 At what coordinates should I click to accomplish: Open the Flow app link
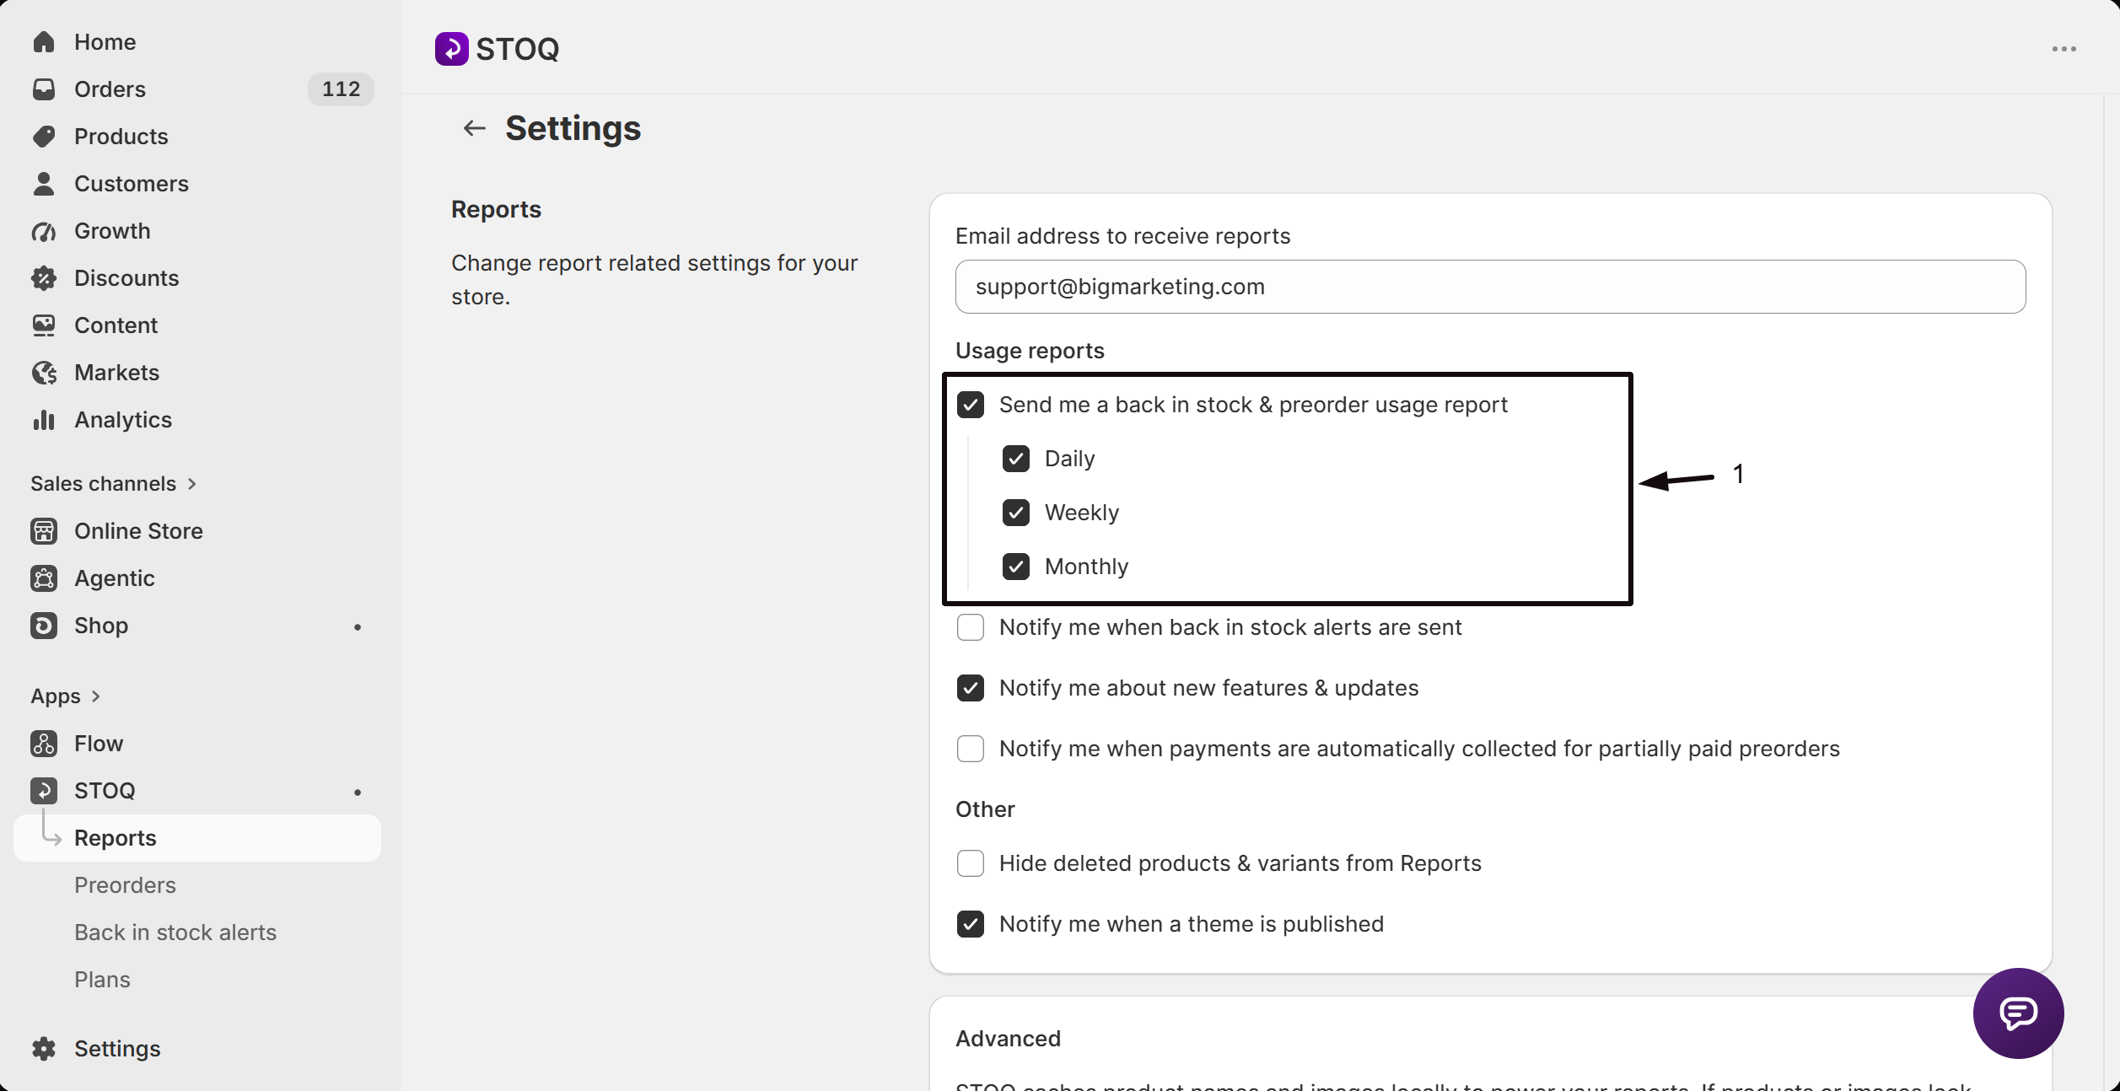tap(197, 744)
